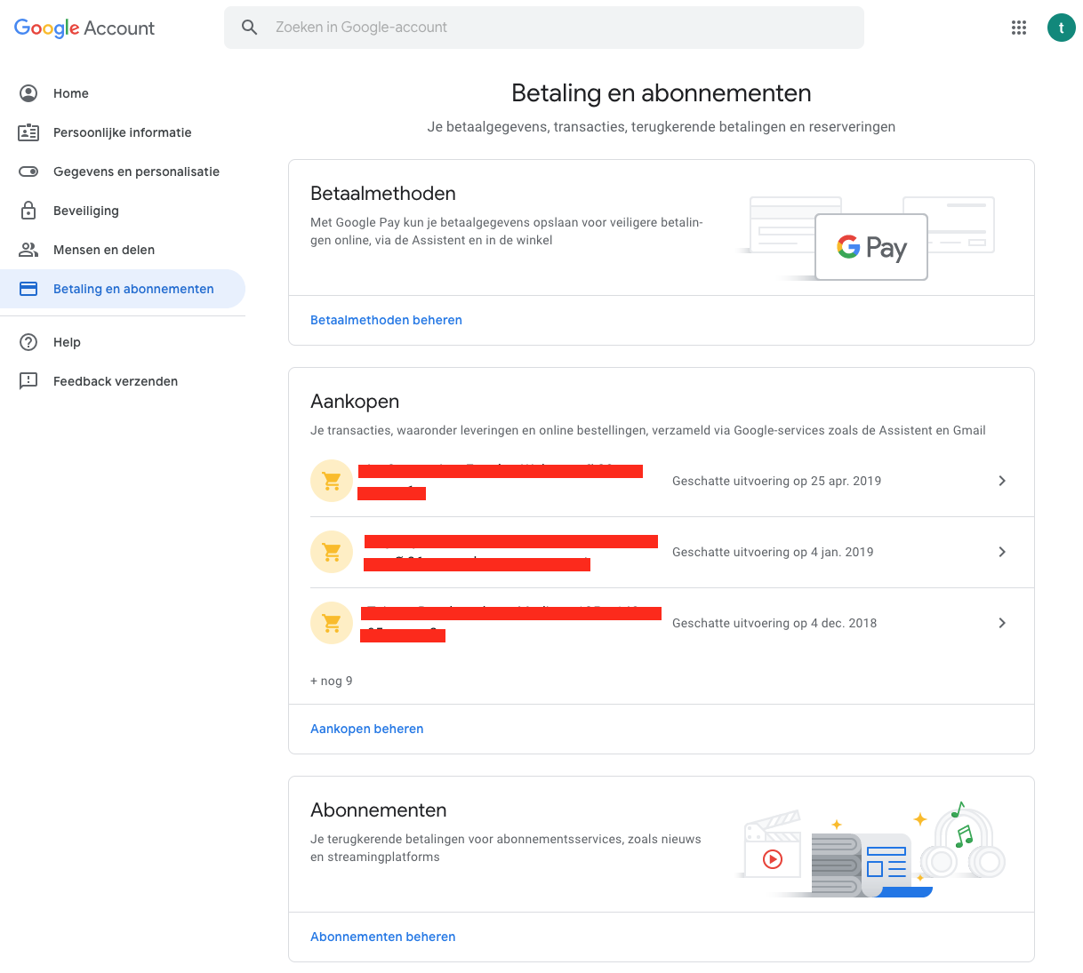Click shopping cart icon for 25 apr. 2019 purchase
Image resolution: width=1083 pixels, height=973 pixels.
tap(332, 481)
